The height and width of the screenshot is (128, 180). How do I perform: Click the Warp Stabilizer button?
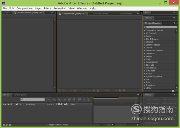click(169, 99)
